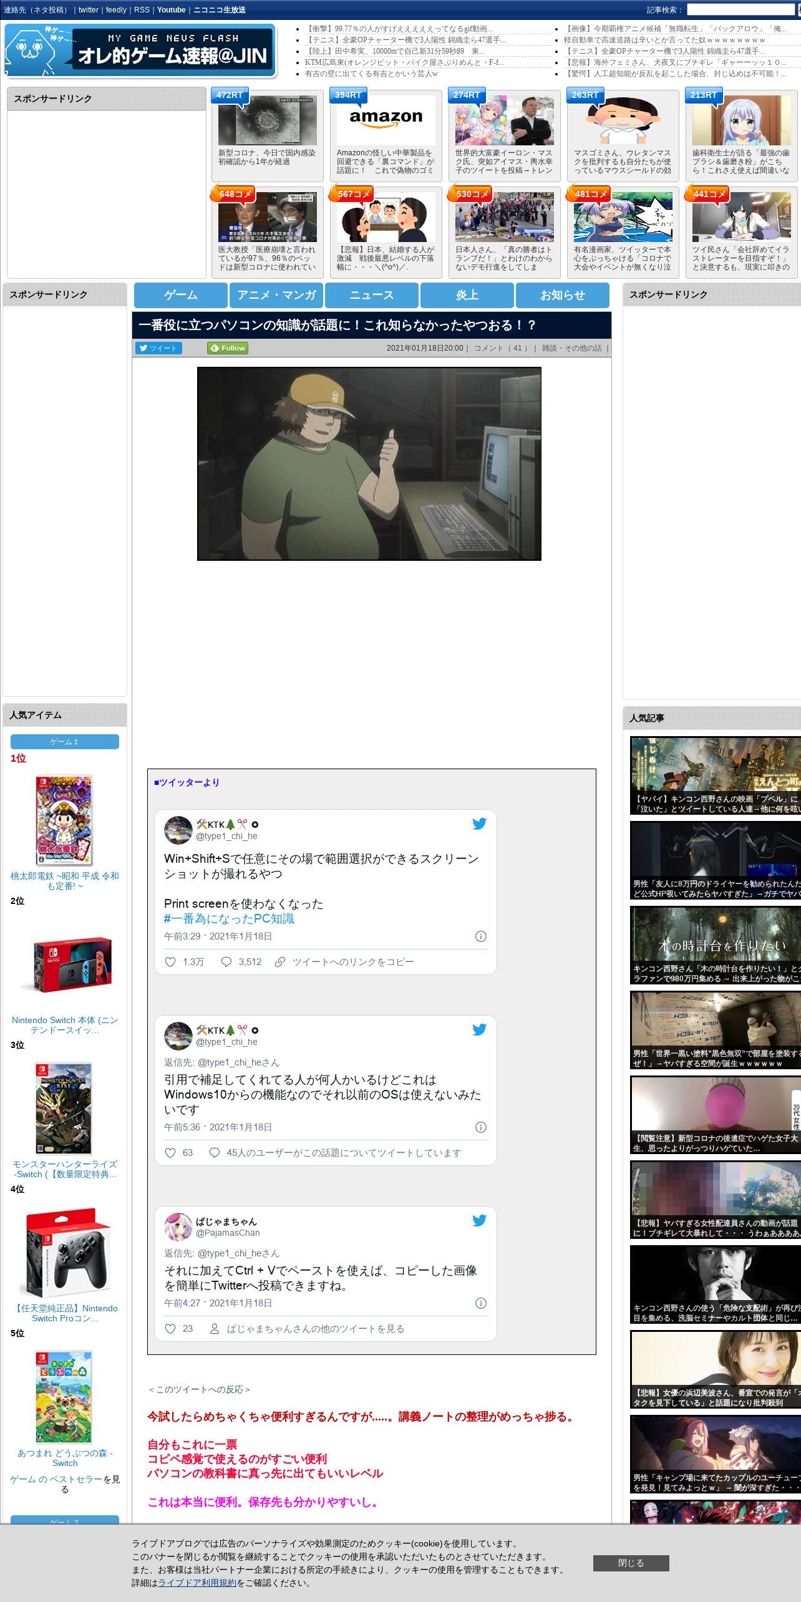Viewport: 801px width, 1602px height.
Task: Click the twitter link in top bar
Action: pos(89,10)
